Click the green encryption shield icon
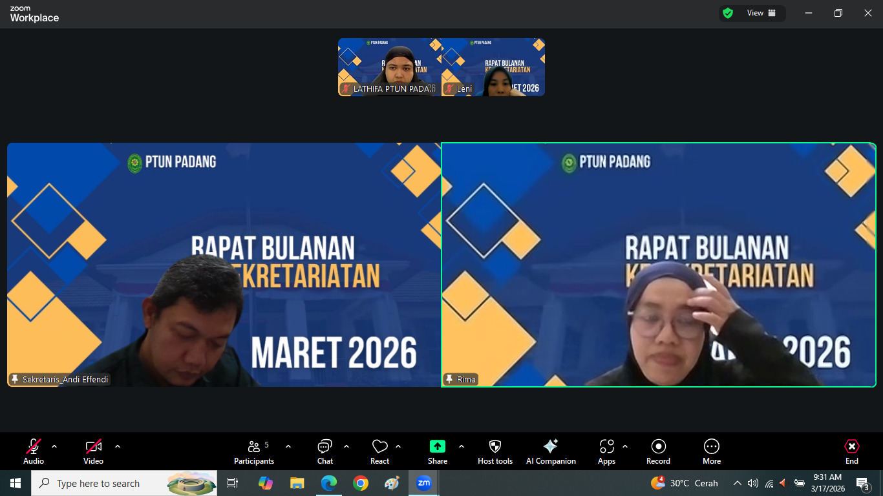Image resolution: width=883 pixels, height=496 pixels. pyautogui.click(x=728, y=13)
